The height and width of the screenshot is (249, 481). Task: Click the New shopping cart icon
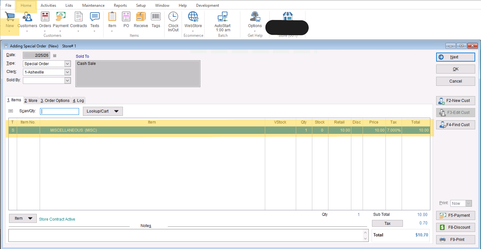(10, 17)
